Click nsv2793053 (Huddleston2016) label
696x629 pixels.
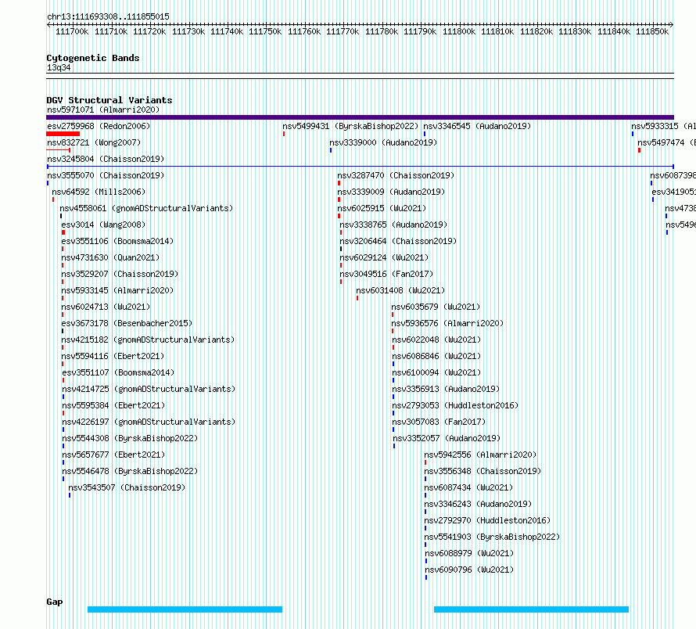[455, 405]
